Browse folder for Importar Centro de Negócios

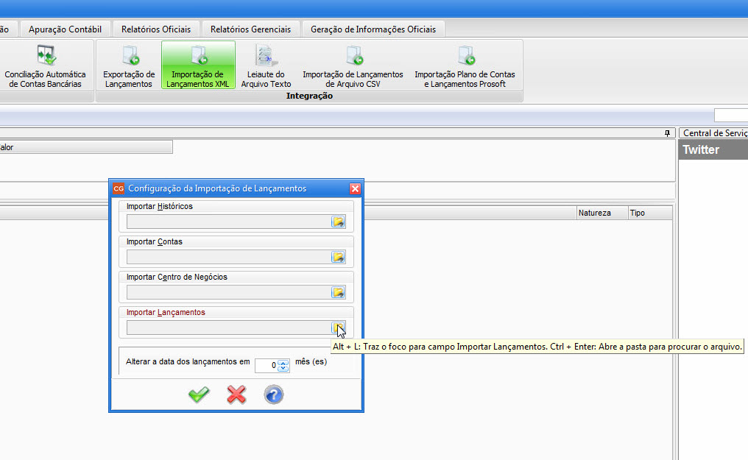tap(338, 292)
